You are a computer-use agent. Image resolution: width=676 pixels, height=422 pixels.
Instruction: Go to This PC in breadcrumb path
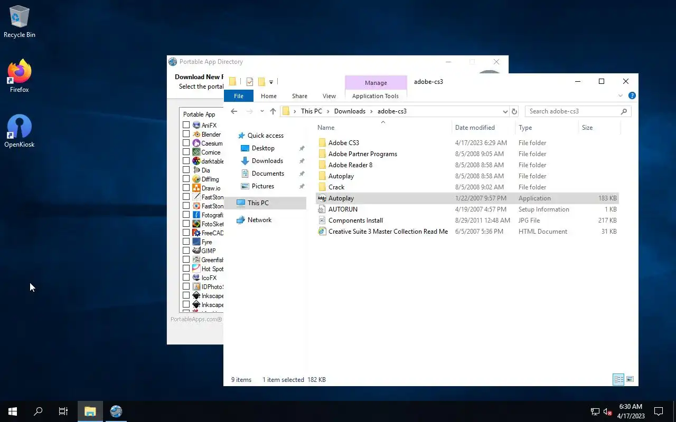click(311, 111)
